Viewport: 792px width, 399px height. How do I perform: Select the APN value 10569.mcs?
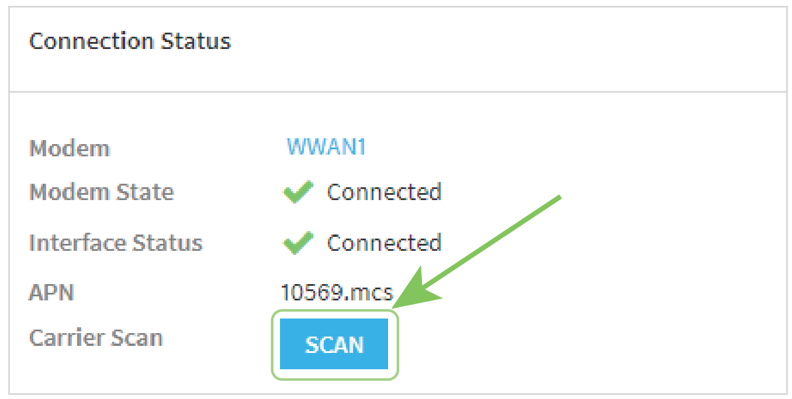coord(337,292)
